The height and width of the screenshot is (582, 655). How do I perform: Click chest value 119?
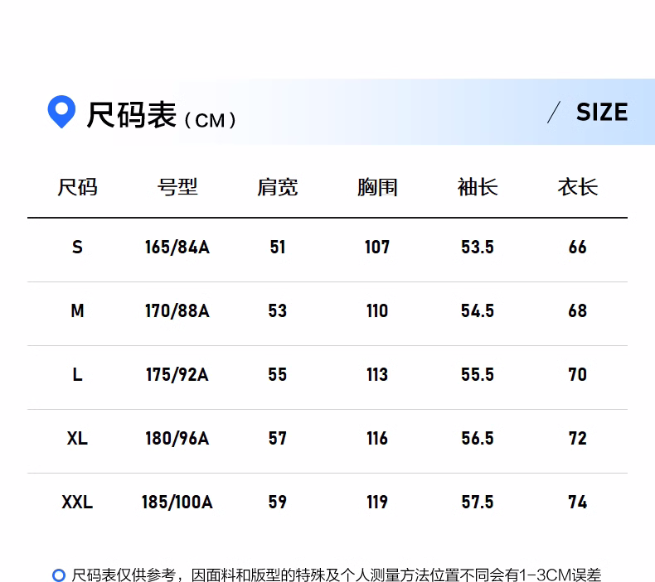[377, 502]
